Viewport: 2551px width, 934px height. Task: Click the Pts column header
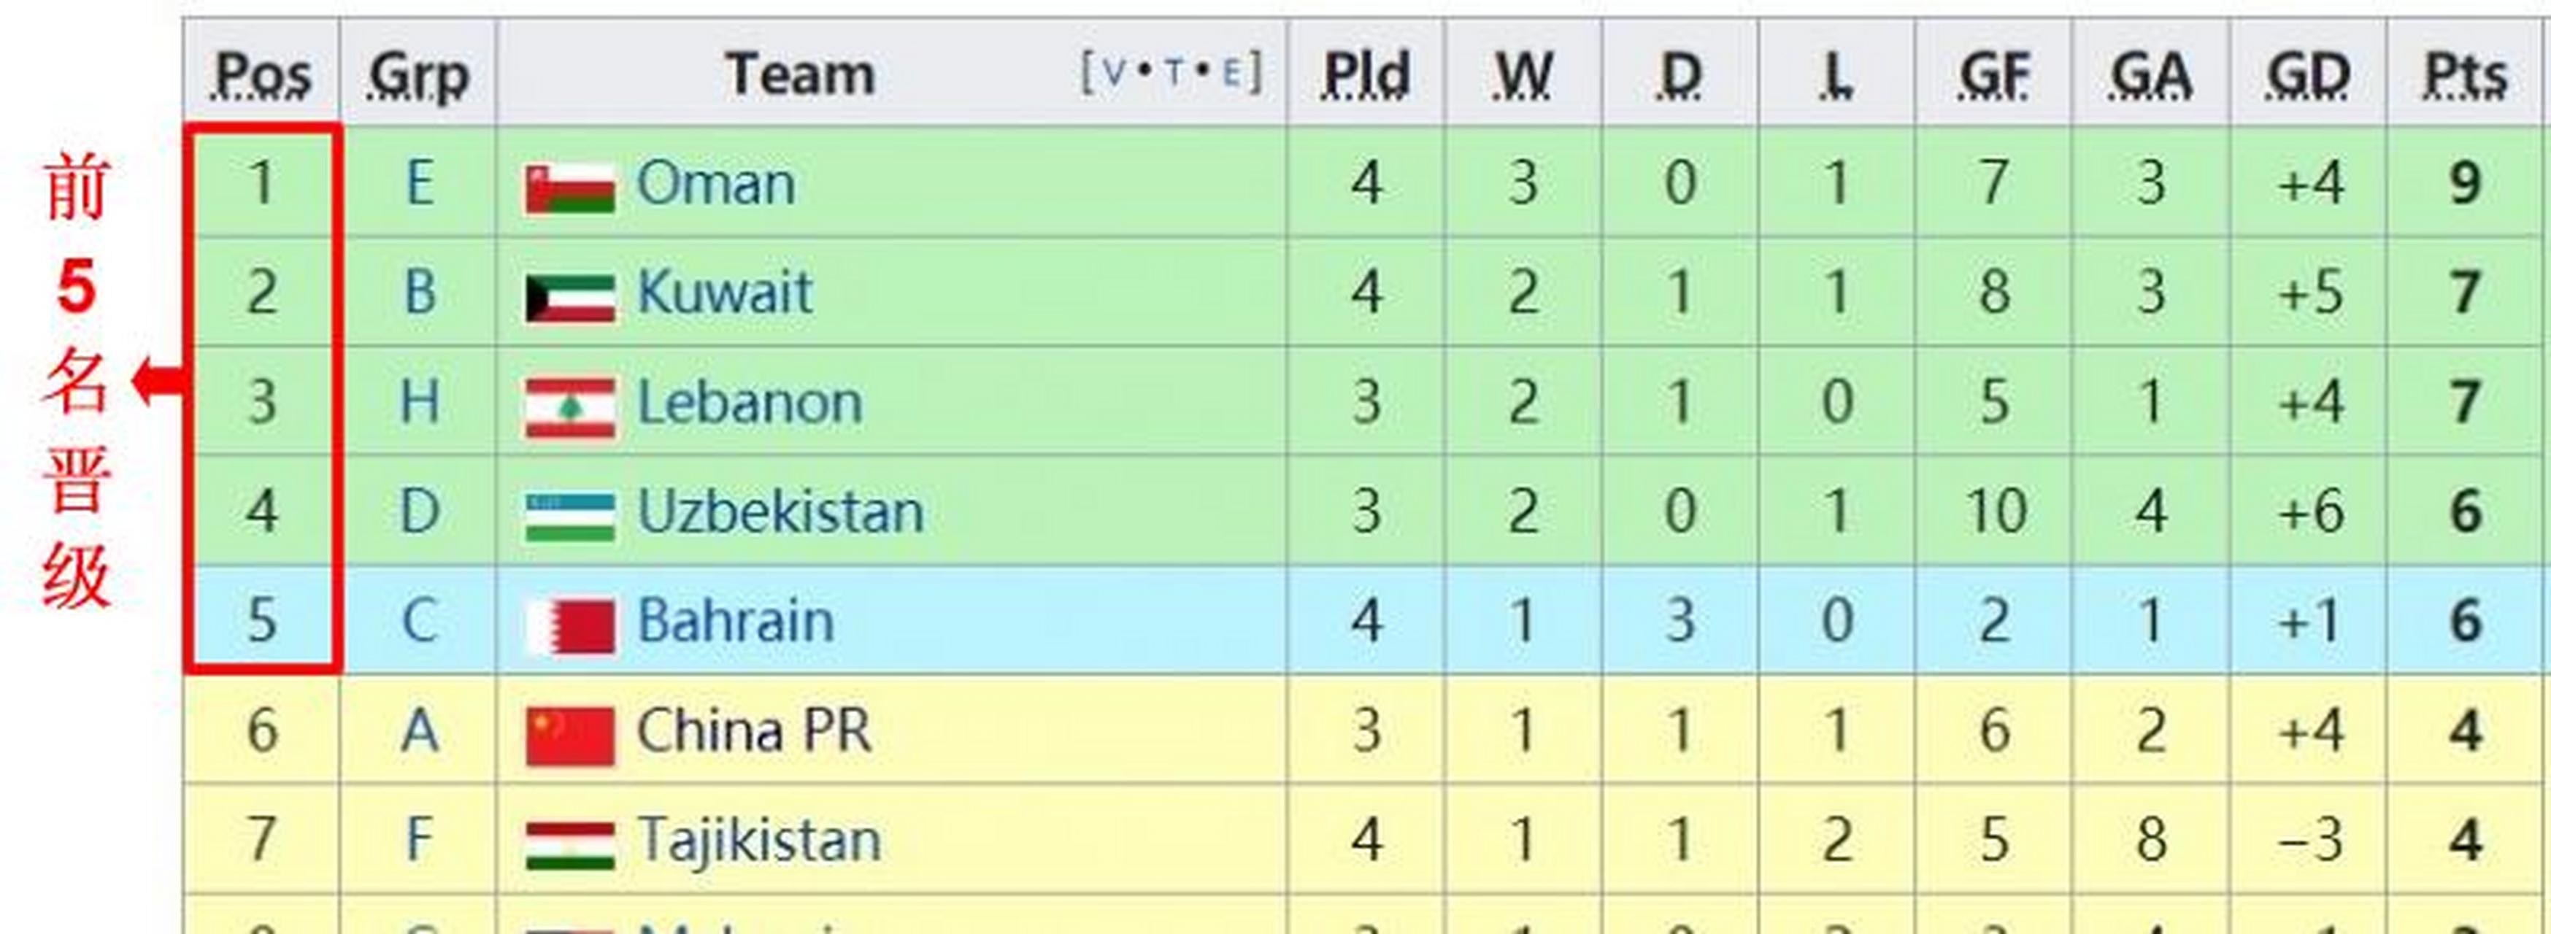pyautogui.click(x=2464, y=75)
